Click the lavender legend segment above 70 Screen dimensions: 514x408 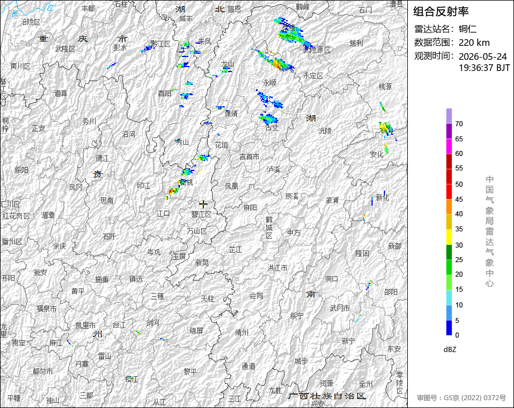click(449, 116)
